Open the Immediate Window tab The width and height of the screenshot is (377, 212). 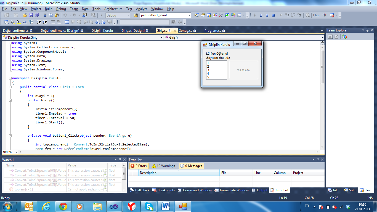[x=232, y=190]
